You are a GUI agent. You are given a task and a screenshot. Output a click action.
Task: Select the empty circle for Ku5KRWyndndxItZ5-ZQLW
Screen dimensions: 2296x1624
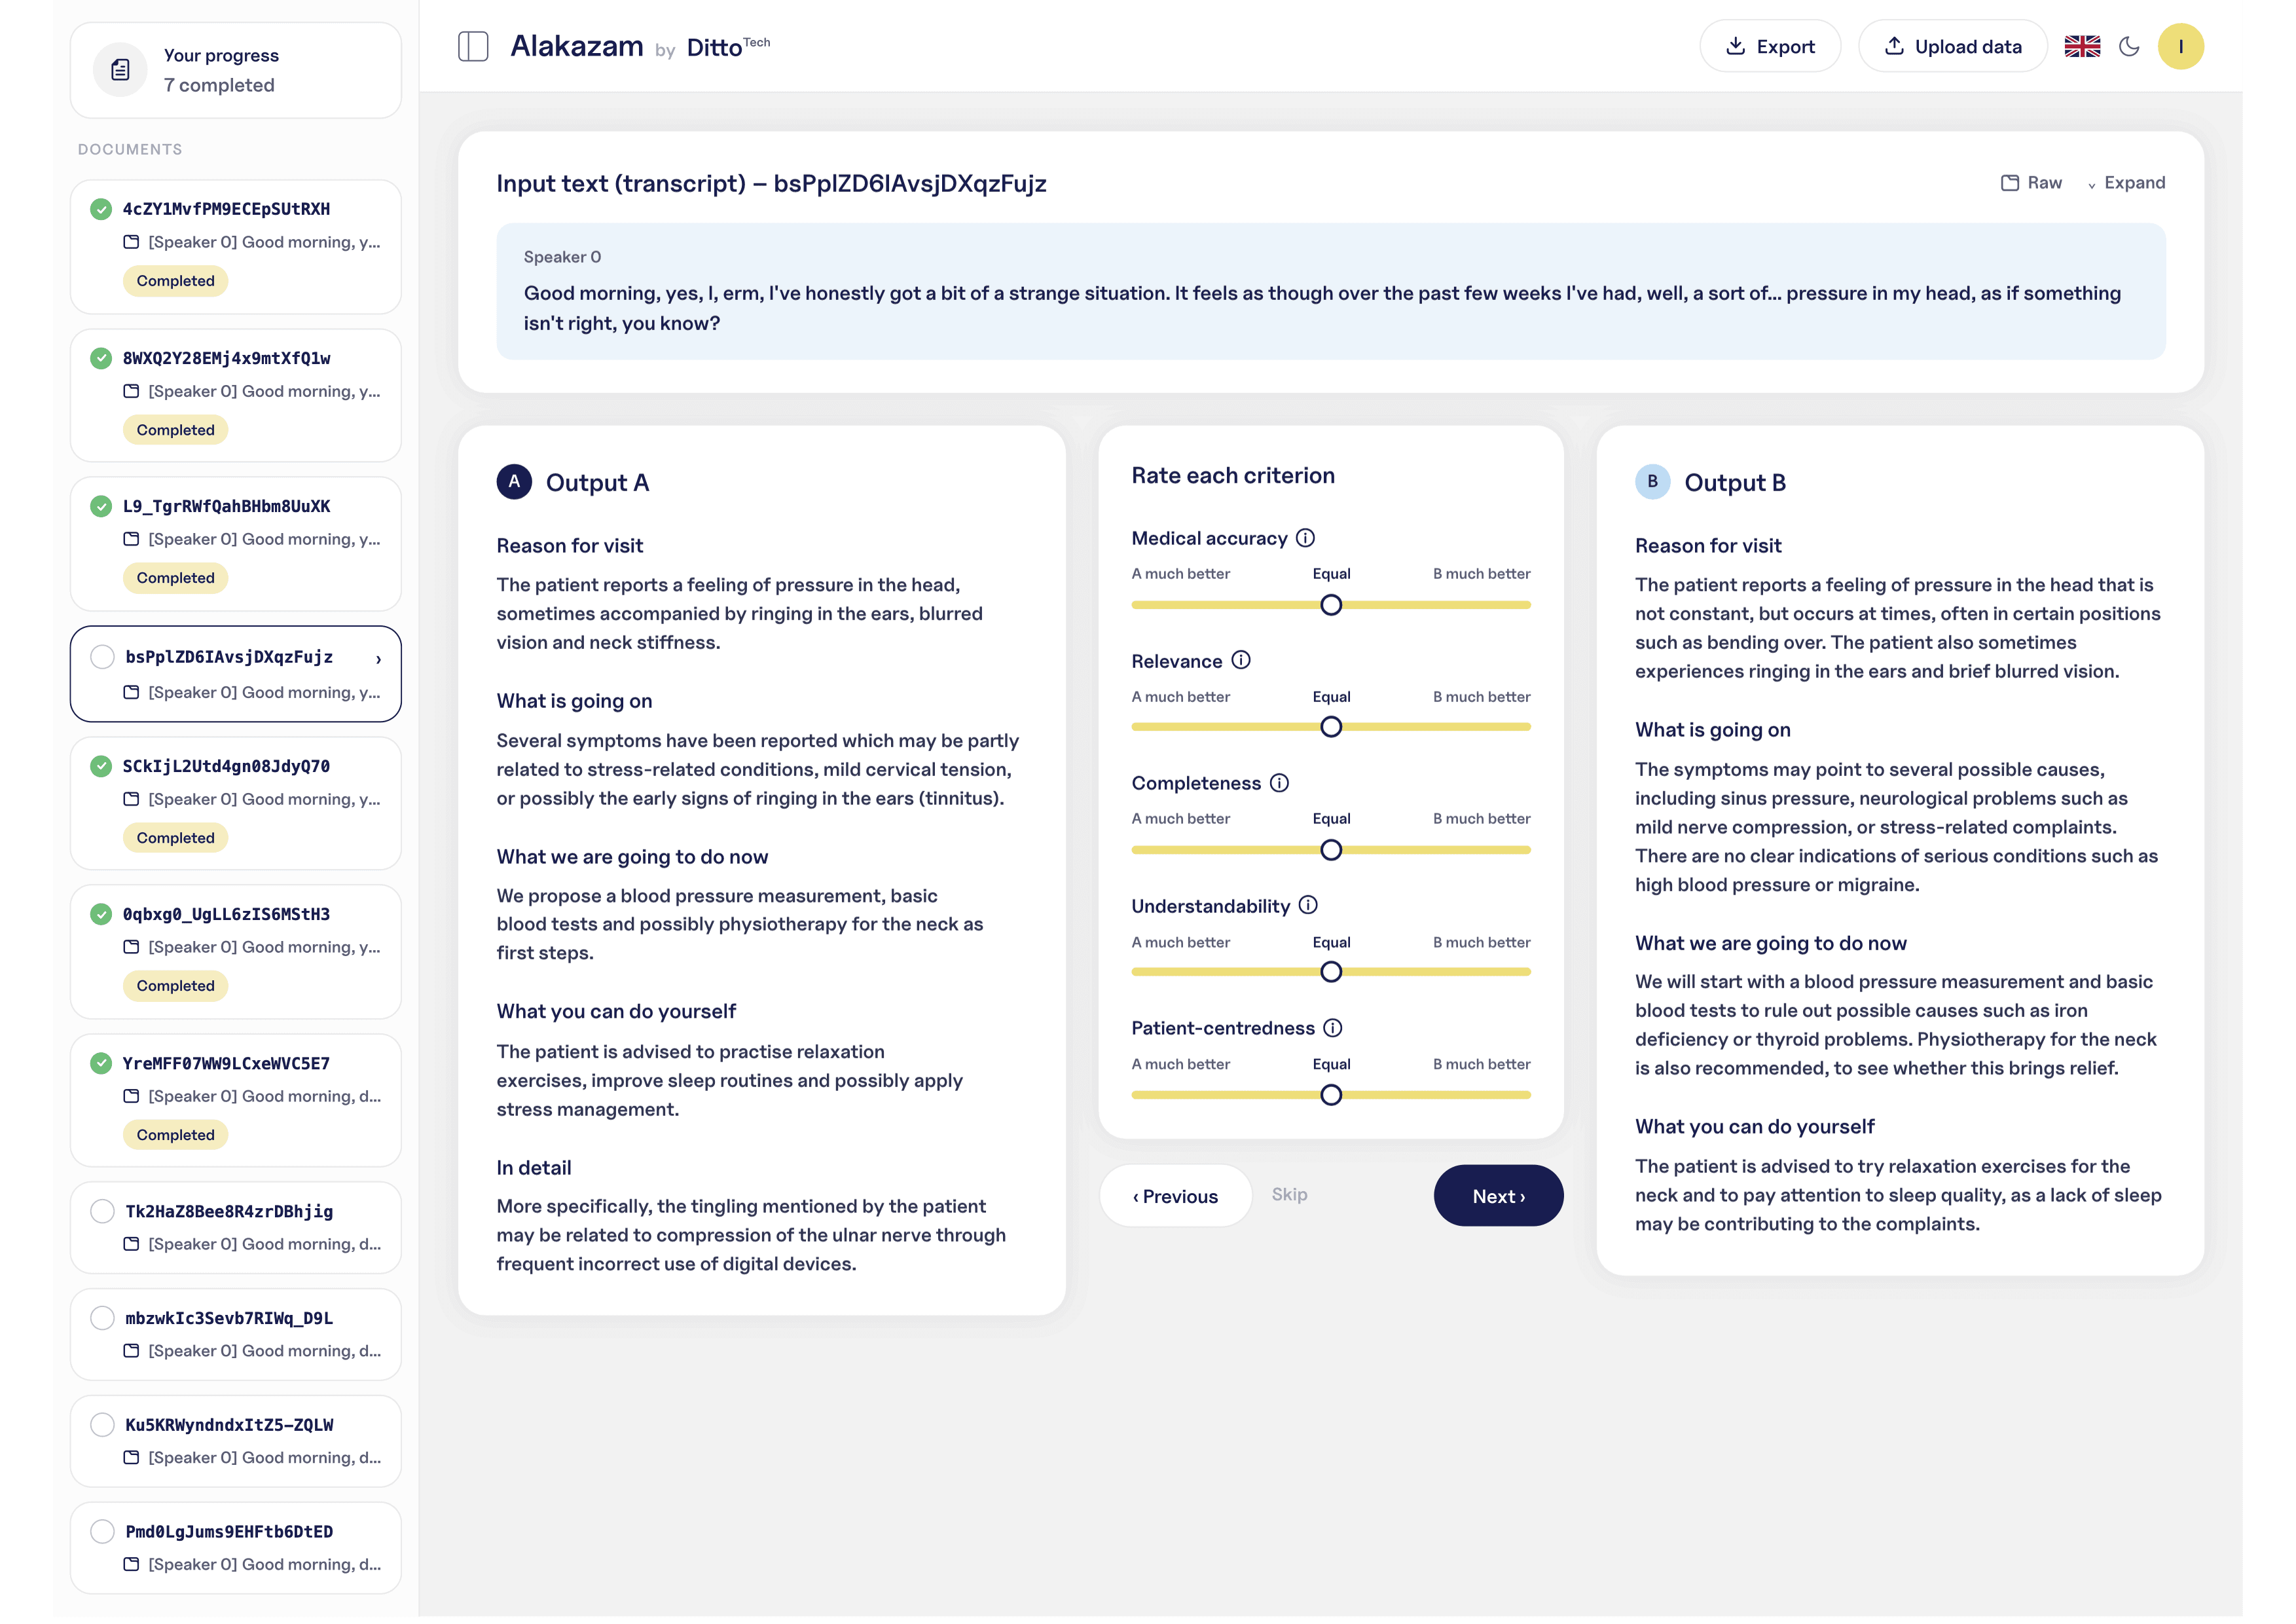(102, 1425)
